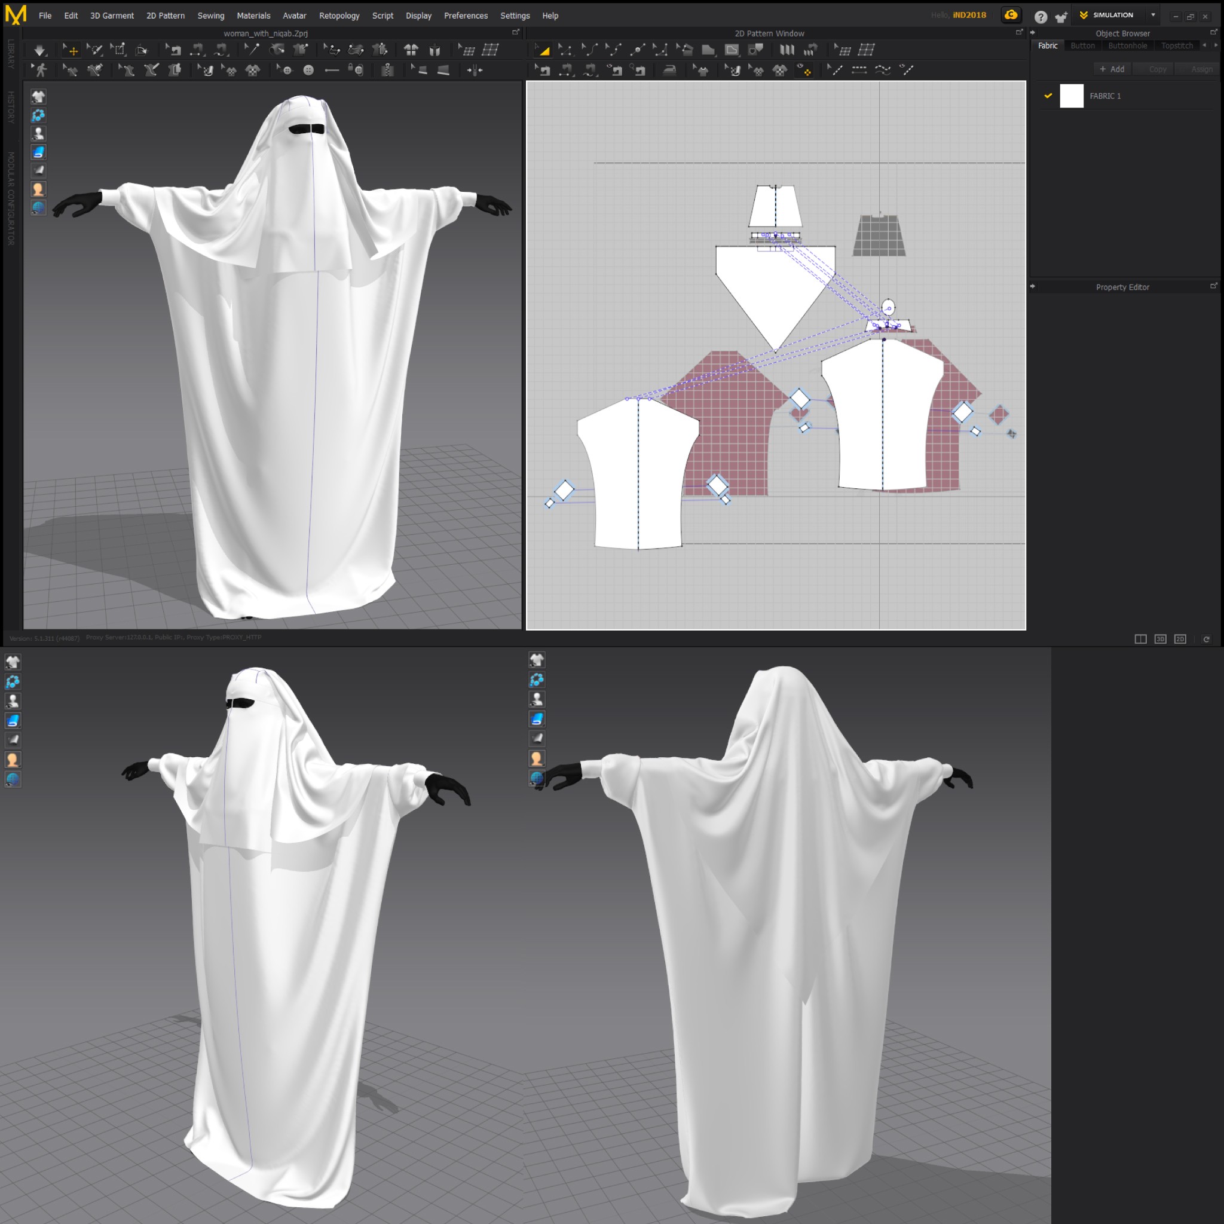Switch to the Buttonhole tab
The height and width of the screenshot is (1224, 1224).
point(1127,45)
